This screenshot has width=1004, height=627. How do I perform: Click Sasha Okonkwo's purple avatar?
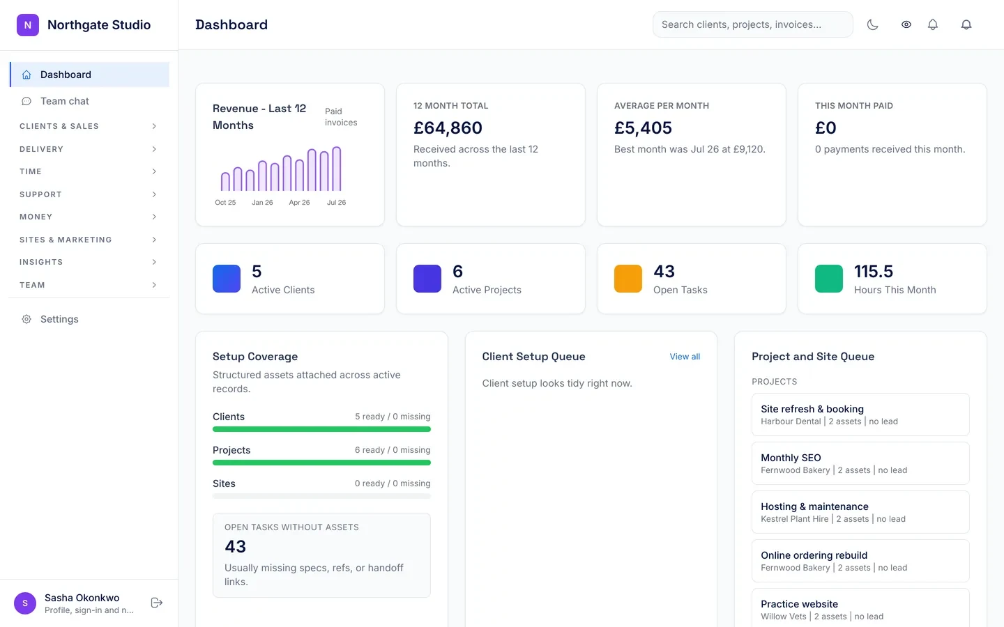(25, 603)
